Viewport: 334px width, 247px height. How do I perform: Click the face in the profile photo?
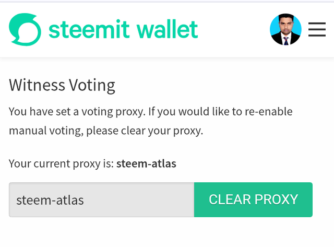(285, 26)
